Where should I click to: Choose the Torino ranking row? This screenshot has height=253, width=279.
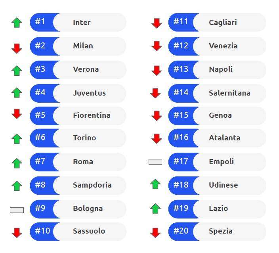coord(78,138)
